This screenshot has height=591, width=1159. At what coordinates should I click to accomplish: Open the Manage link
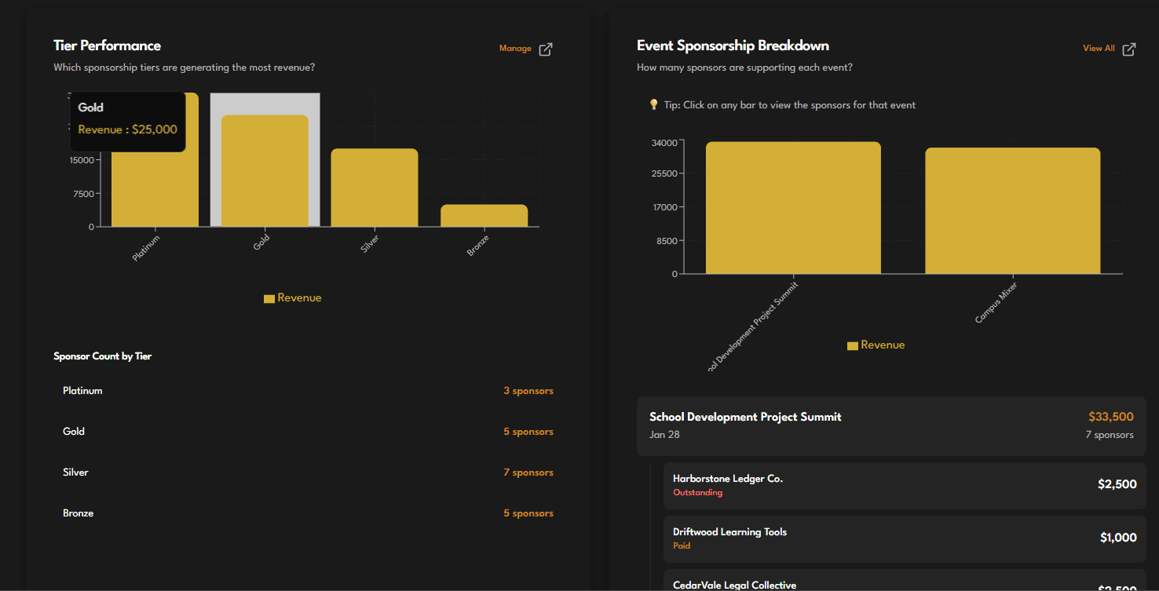coord(514,48)
